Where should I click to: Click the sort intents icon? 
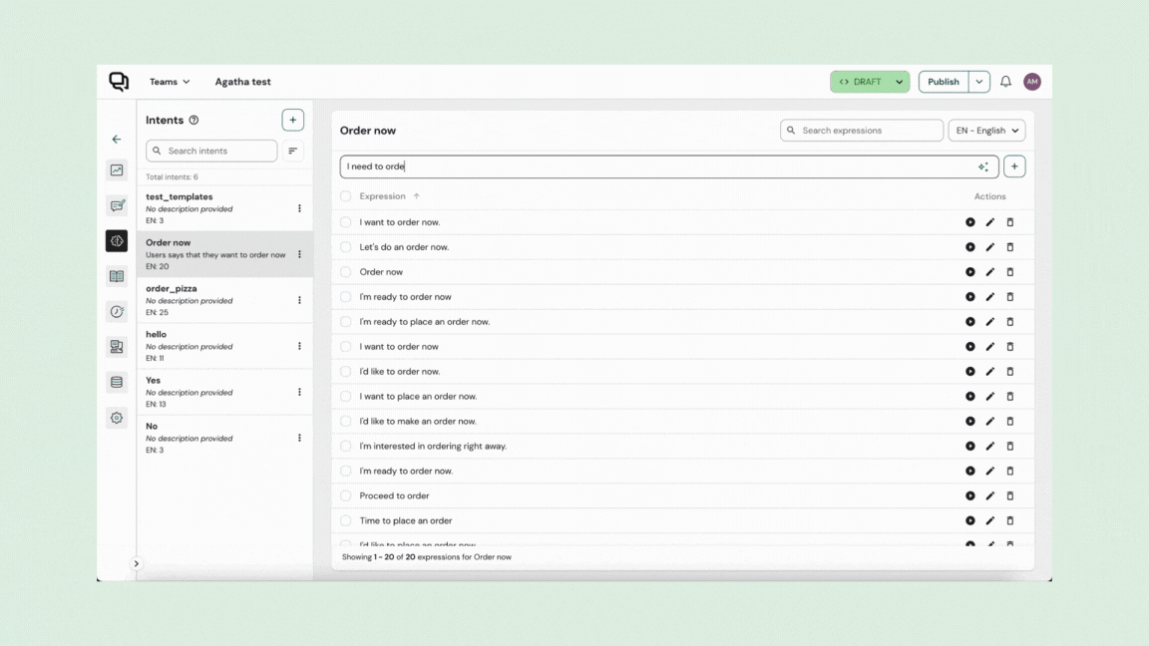293,151
